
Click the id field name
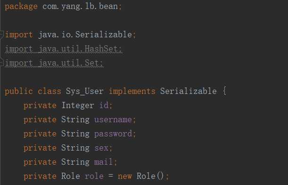tap(104, 105)
